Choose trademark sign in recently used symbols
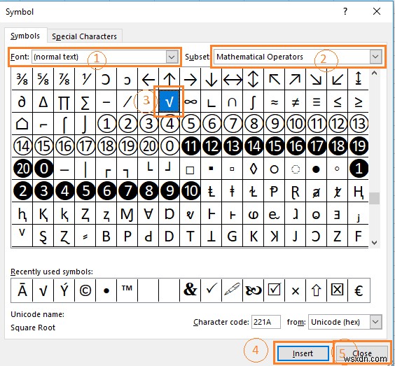 [127, 290]
